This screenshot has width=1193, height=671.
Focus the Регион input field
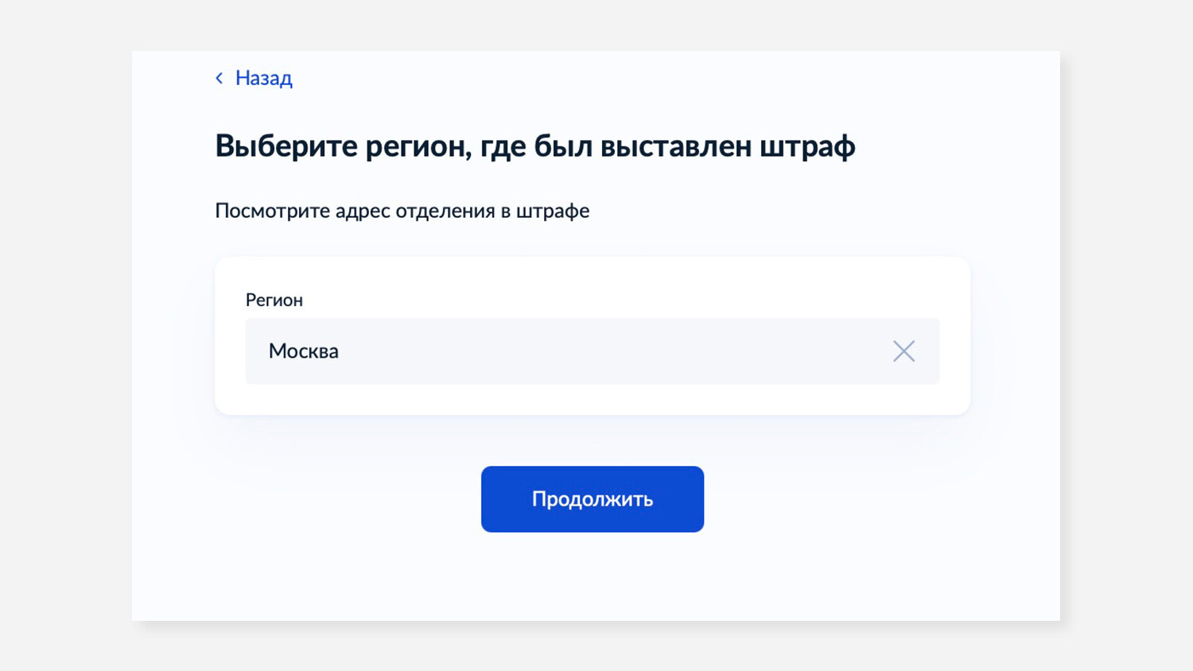593,351
